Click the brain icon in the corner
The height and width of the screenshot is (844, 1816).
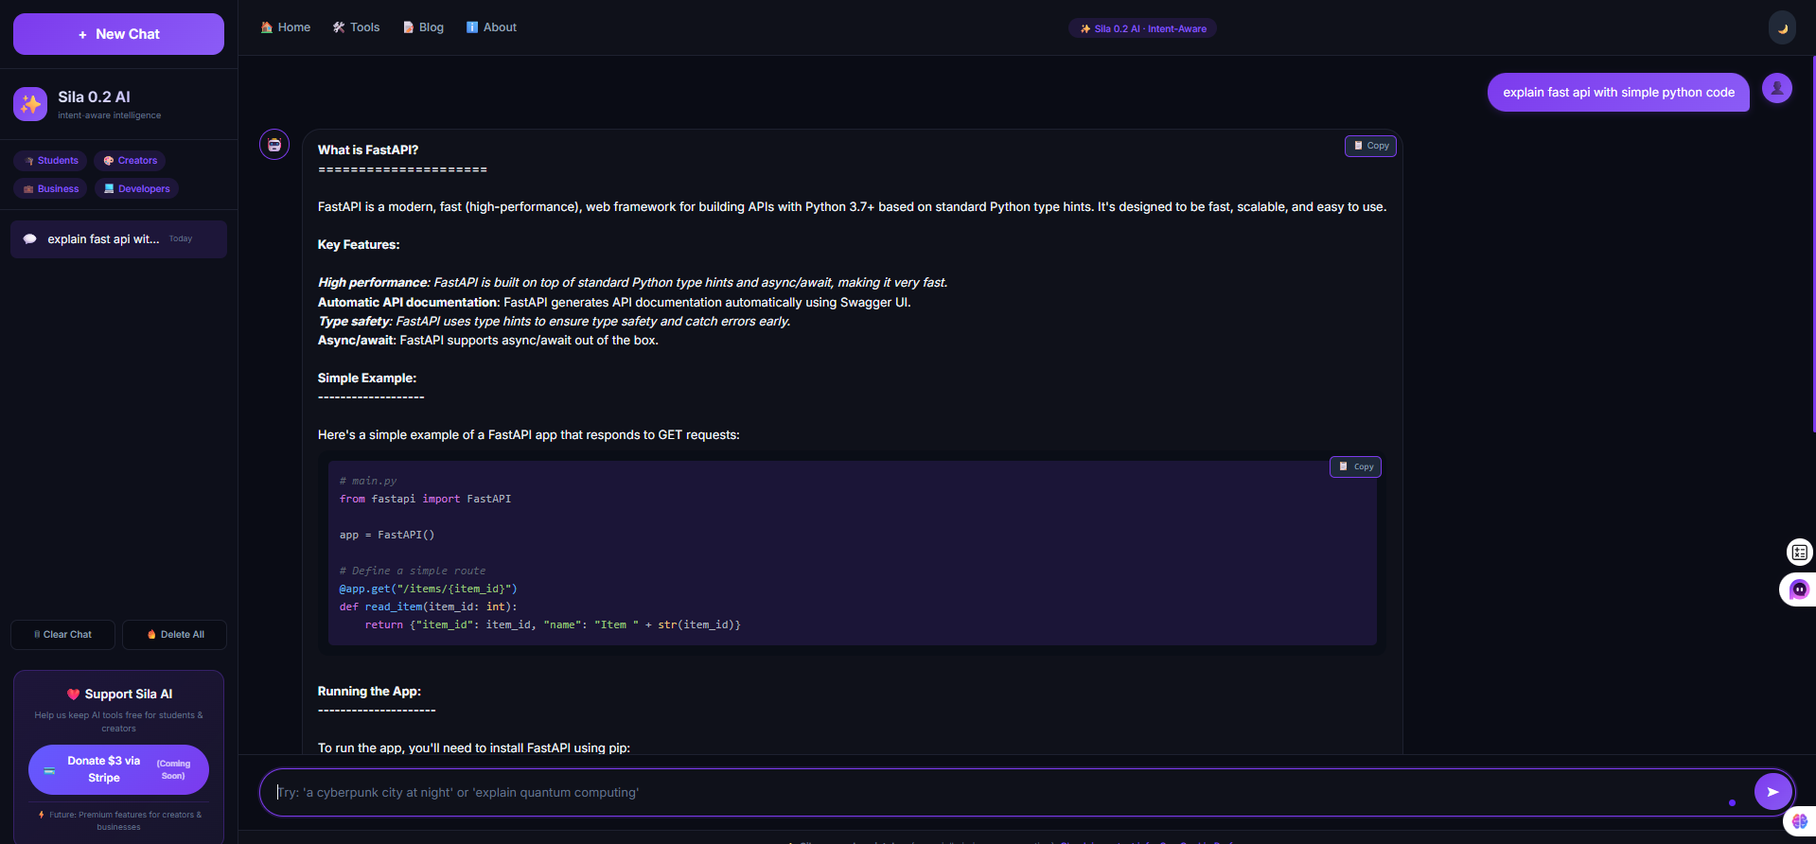coord(1800,821)
